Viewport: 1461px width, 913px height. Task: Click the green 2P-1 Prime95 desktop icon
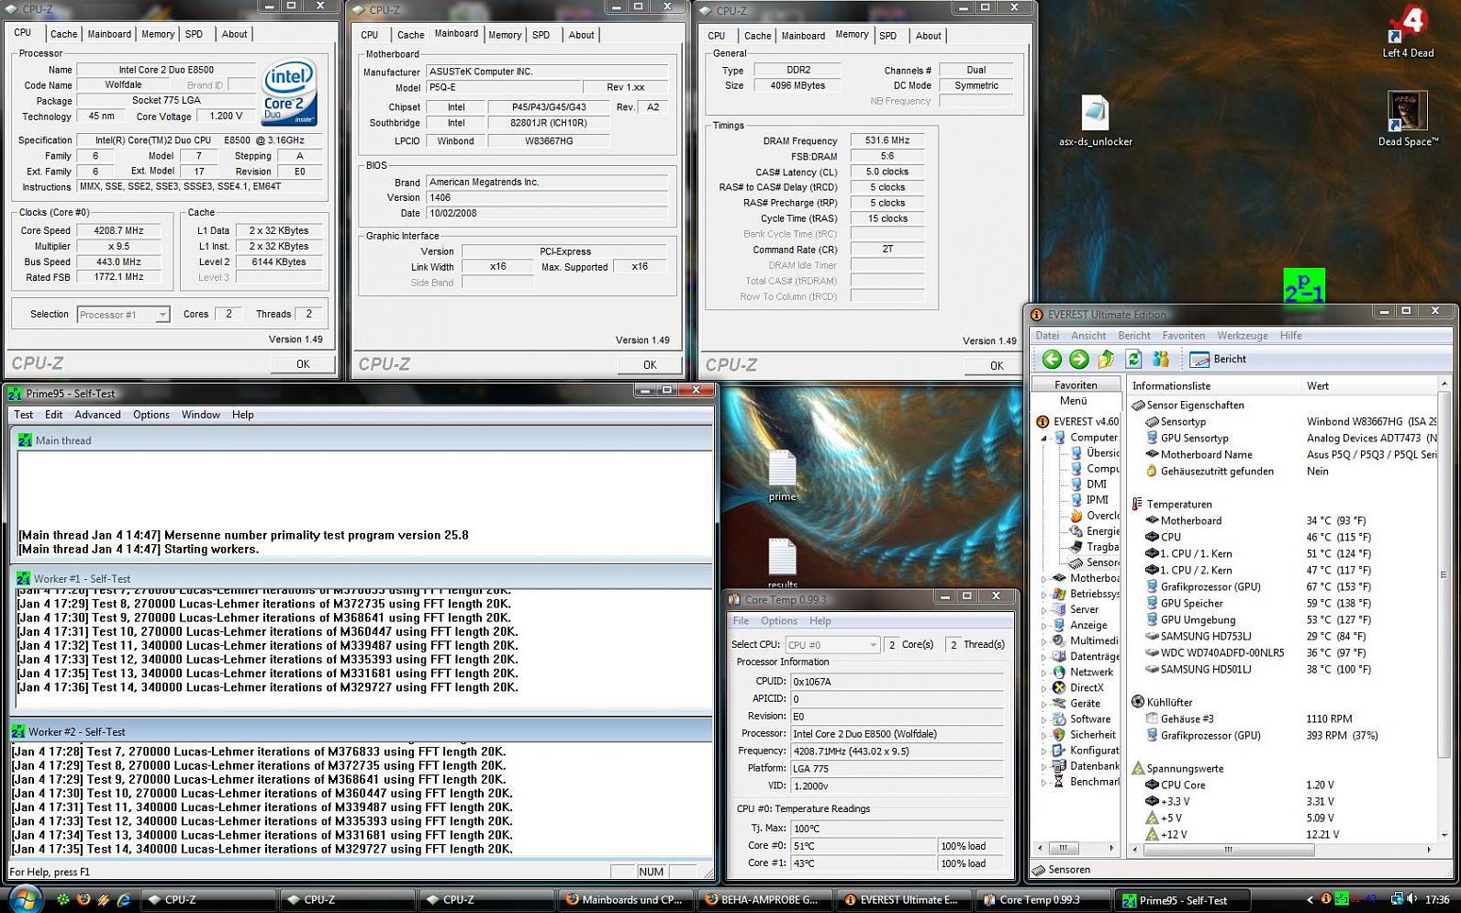(x=1304, y=286)
